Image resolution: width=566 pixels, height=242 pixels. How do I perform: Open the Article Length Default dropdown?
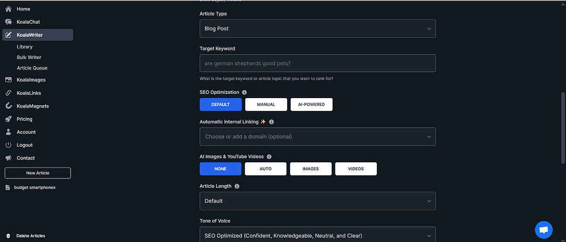(317, 201)
